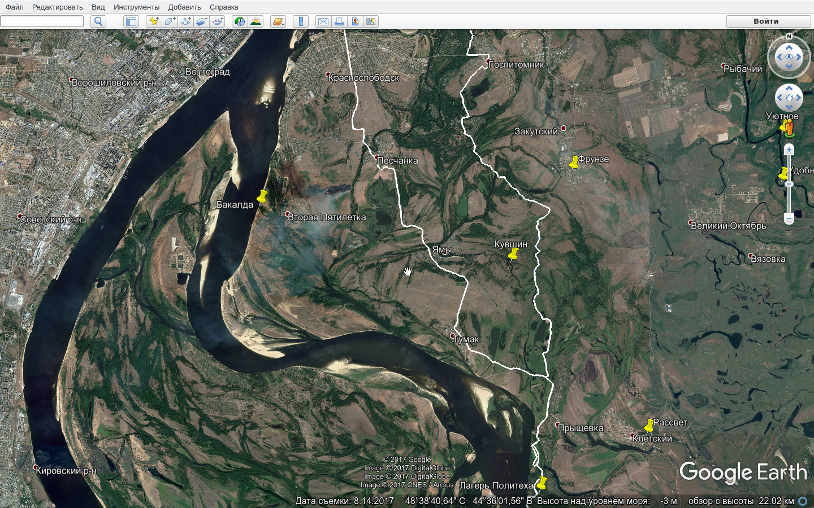The width and height of the screenshot is (814, 508).
Task: Click the yellow pin near Удобн label
Action: [783, 173]
